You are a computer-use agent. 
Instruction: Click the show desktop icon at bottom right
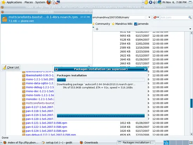[191, 143]
